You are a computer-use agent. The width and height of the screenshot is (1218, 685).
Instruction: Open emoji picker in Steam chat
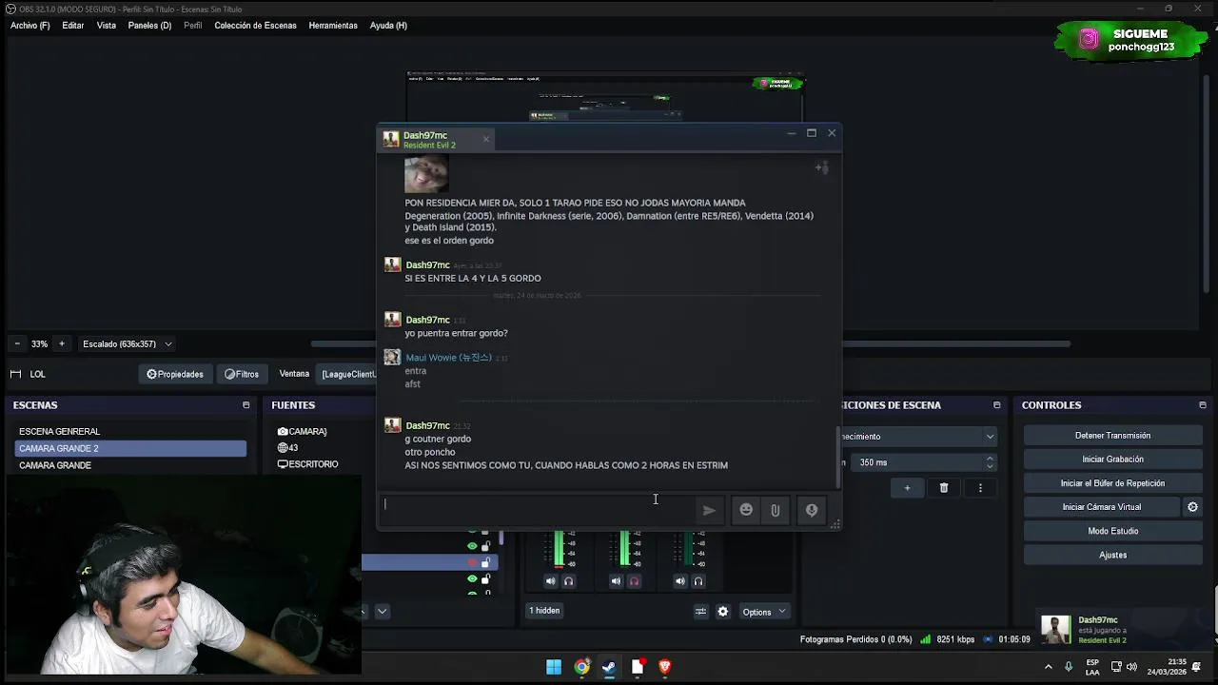pos(746,511)
